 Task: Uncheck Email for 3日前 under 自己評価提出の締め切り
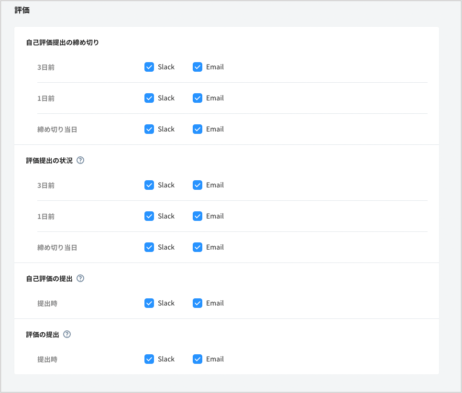(198, 67)
